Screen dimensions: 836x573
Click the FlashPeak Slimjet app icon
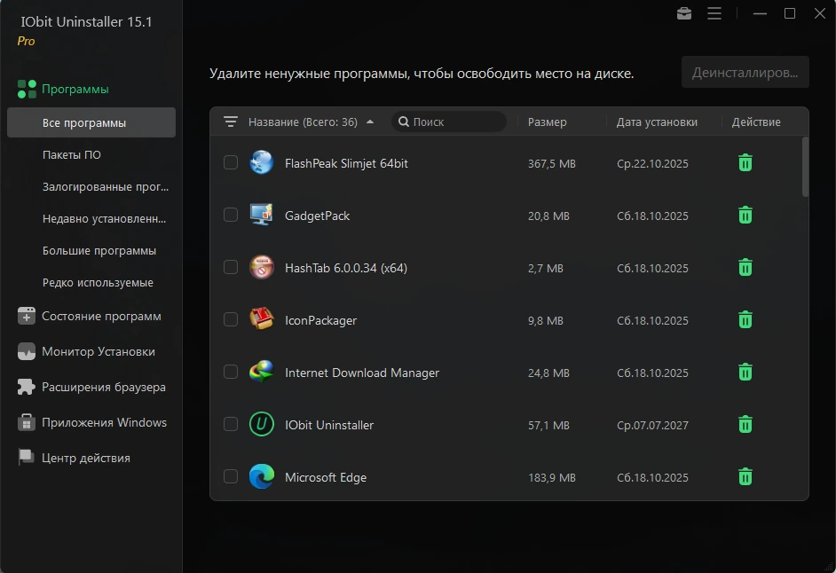click(261, 162)
